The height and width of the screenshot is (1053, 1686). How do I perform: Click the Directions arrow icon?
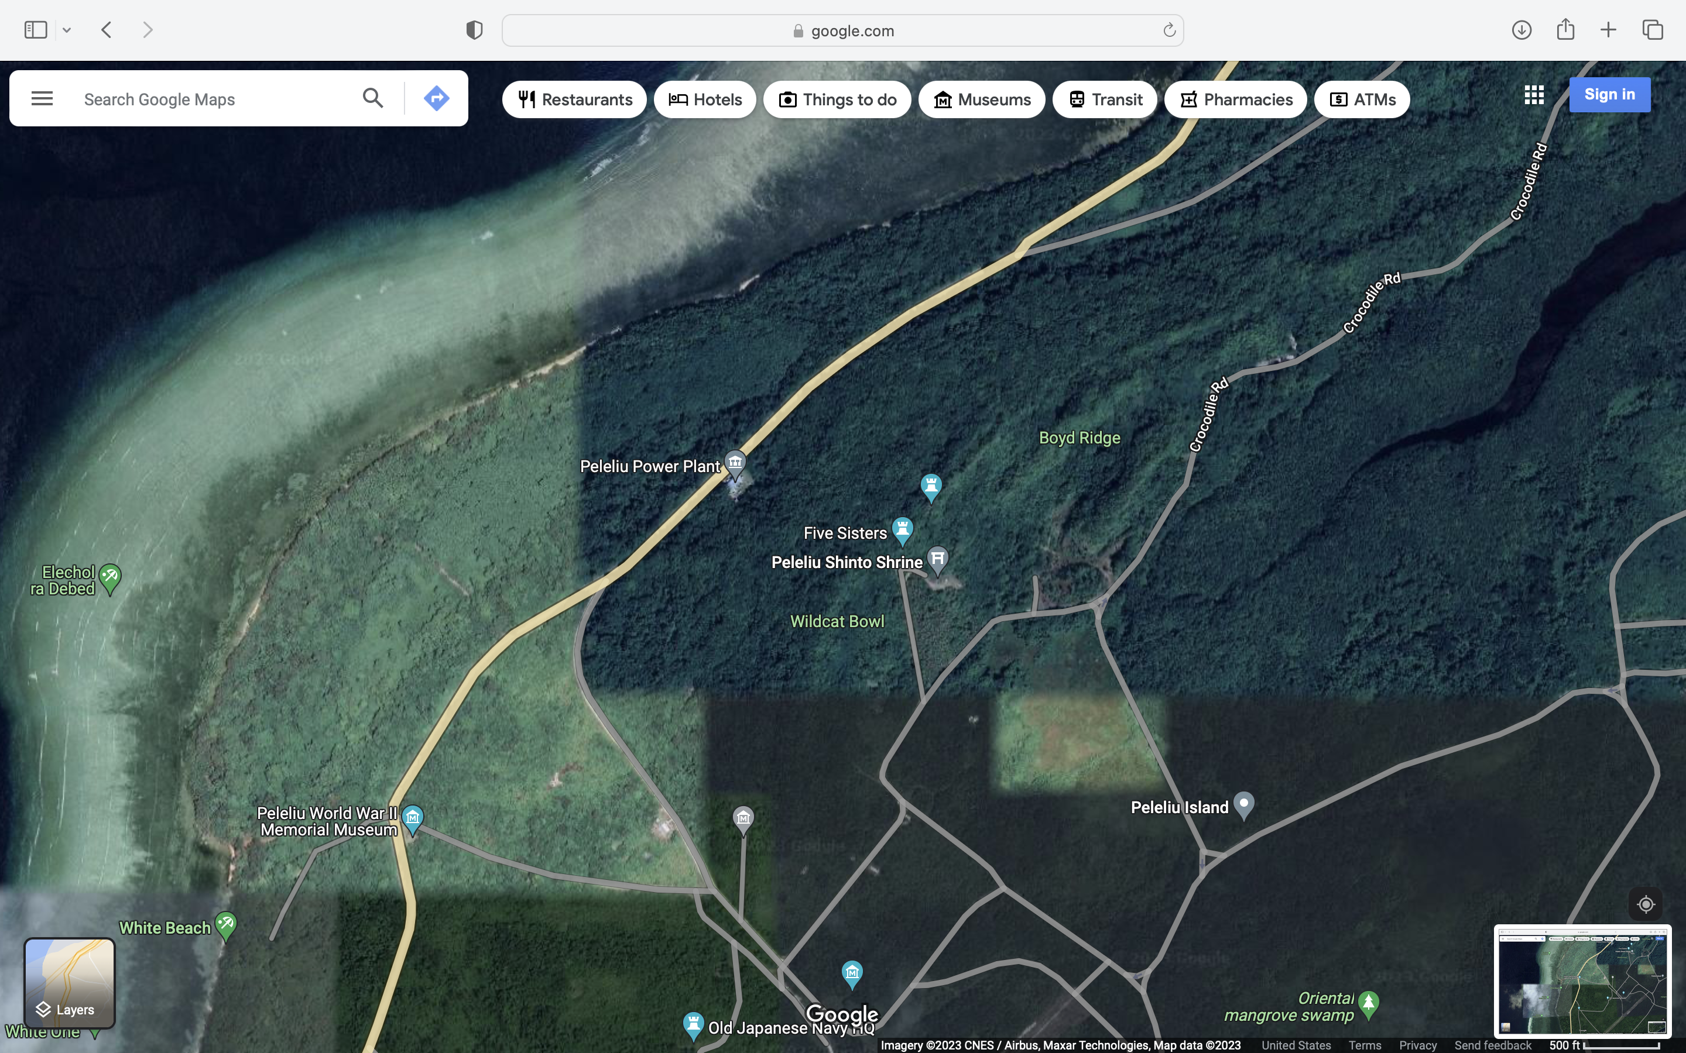[x=436, y=98]
